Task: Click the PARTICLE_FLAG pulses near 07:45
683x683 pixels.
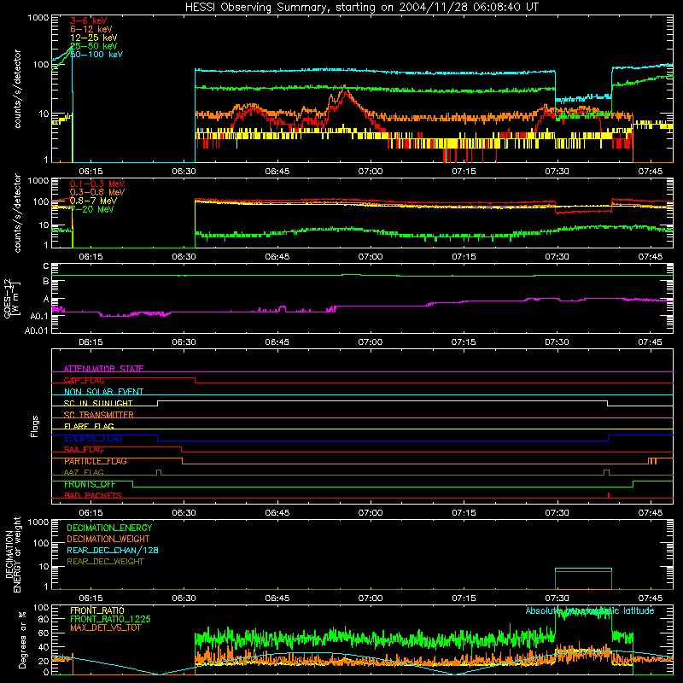Action: (x=652, y=461)
